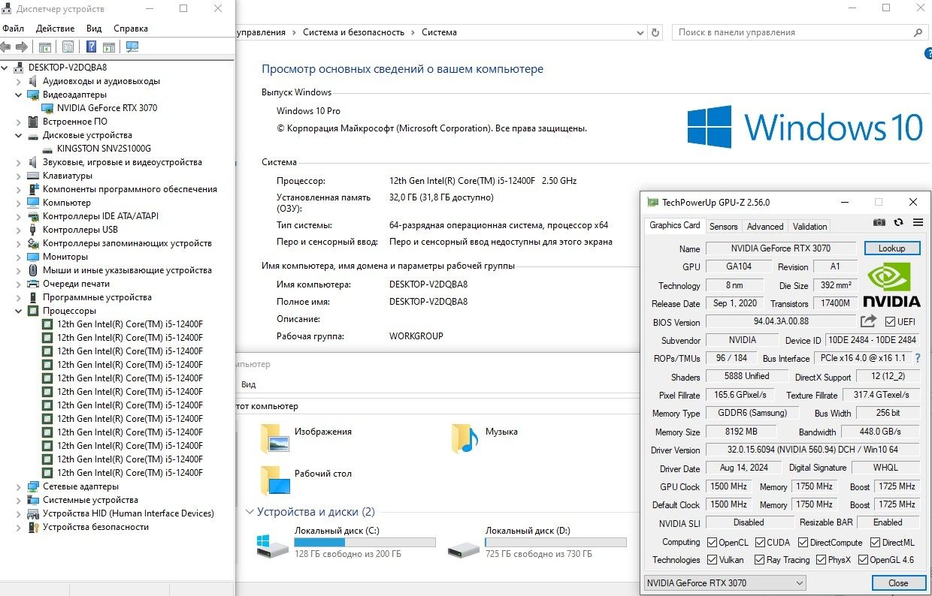
Task: Open the address bar history dropdown arrow
Action: [x=640, y=32]
